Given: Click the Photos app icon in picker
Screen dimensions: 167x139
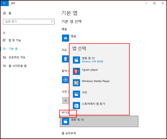Looking at the screenshot, I should click(x=77, y=94).
